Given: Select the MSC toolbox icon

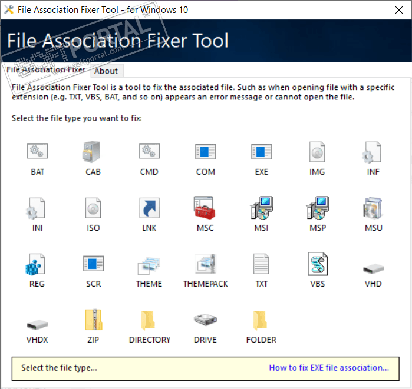Looking at the screenshot, I should tap(205, 208).
